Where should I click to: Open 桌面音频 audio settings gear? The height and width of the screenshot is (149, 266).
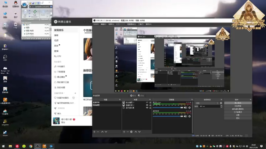coord(190,116)
